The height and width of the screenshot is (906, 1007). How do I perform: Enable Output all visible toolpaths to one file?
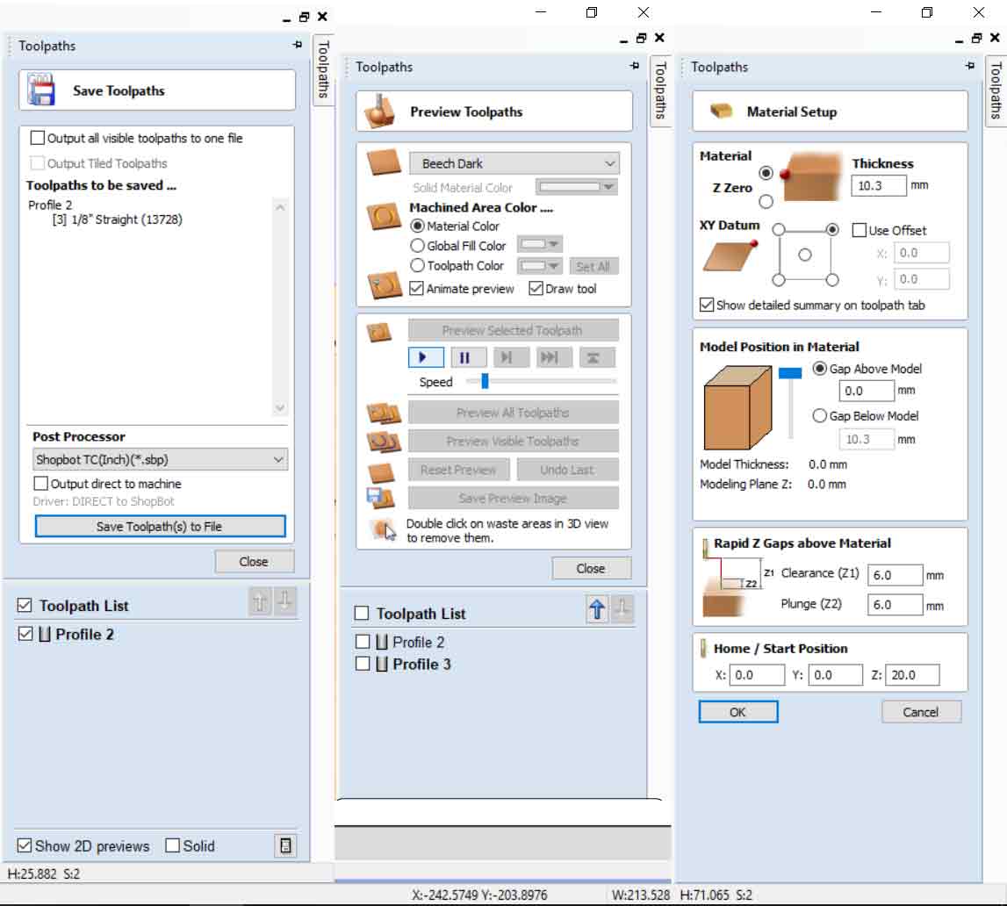tap(37, 138)
